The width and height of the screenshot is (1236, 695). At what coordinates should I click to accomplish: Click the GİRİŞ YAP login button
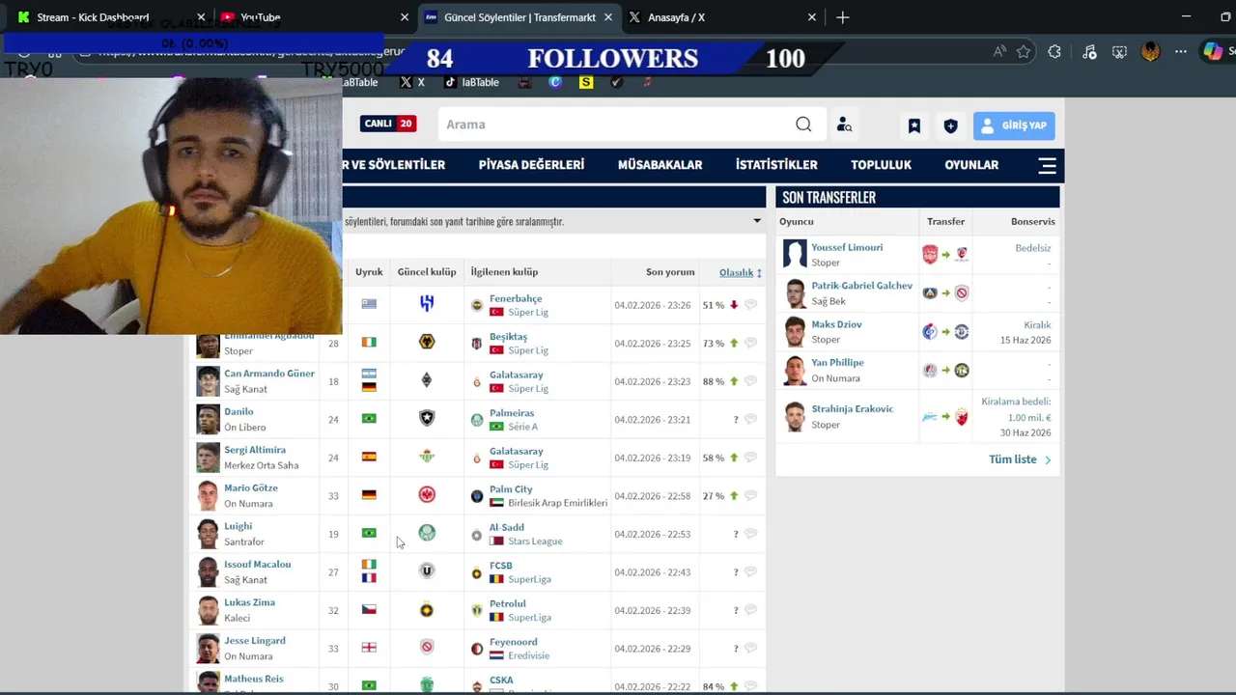[x=1014, y=125]
